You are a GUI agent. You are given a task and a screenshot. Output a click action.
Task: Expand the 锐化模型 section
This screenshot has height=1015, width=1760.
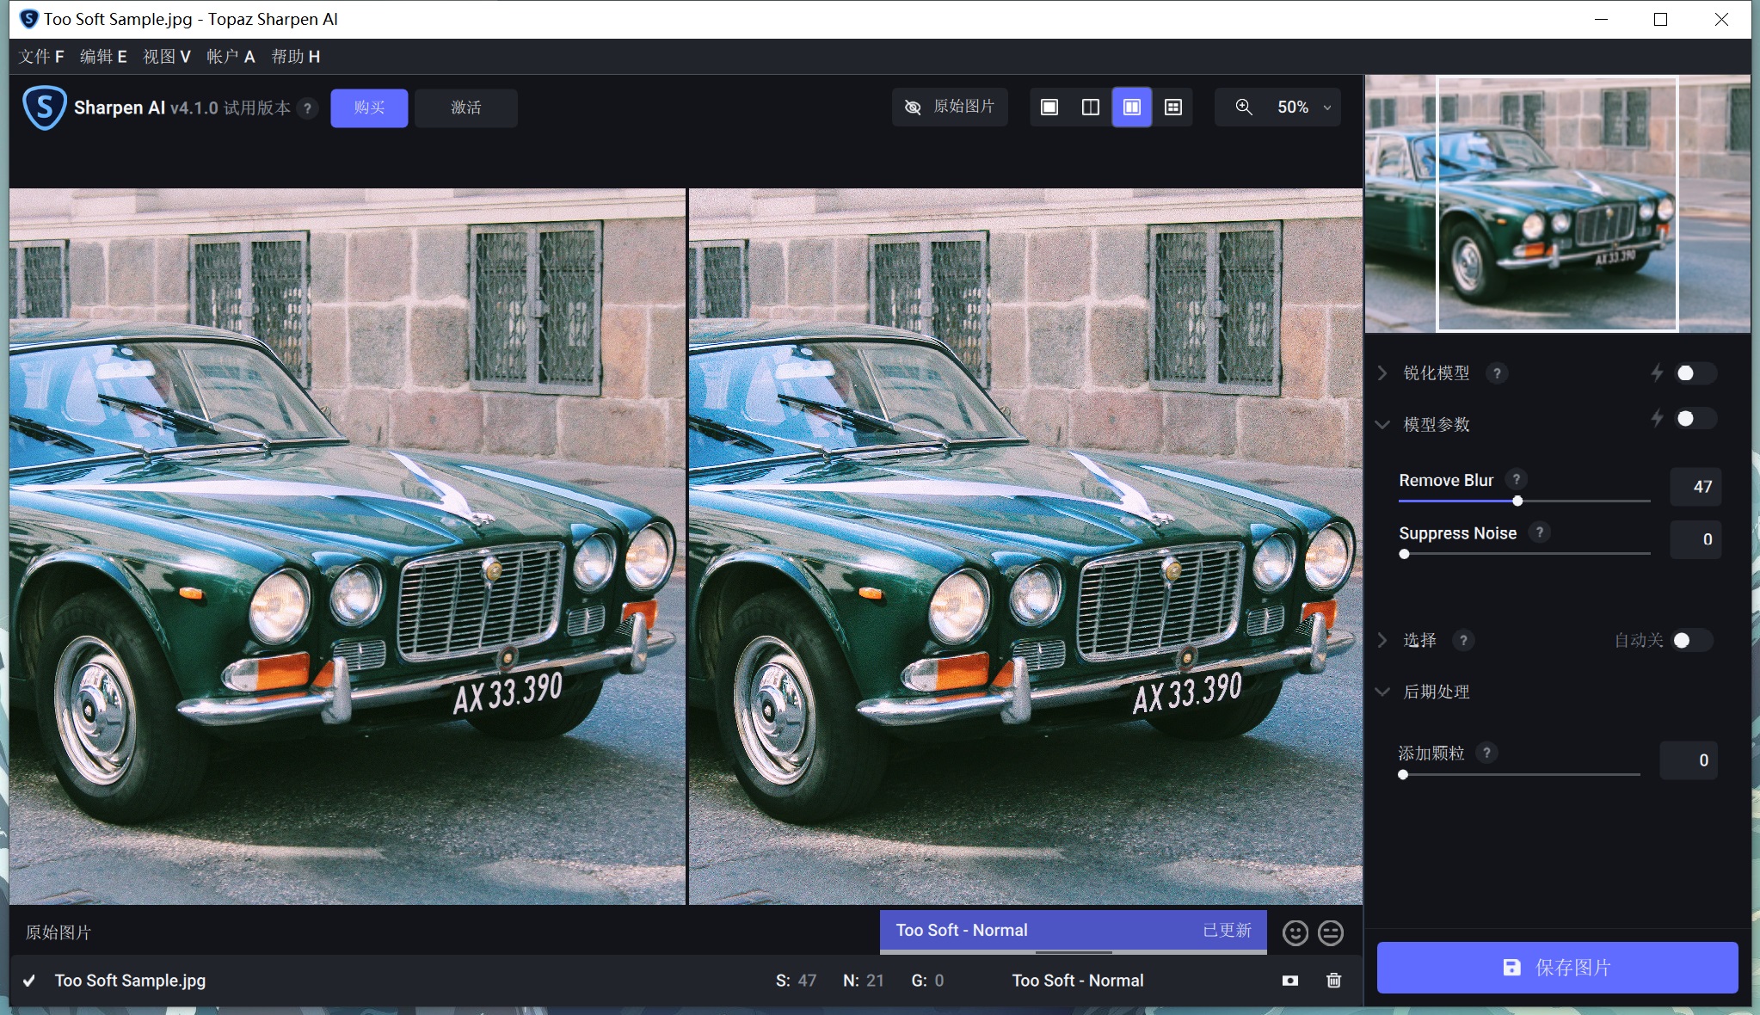coord(1382,372)
